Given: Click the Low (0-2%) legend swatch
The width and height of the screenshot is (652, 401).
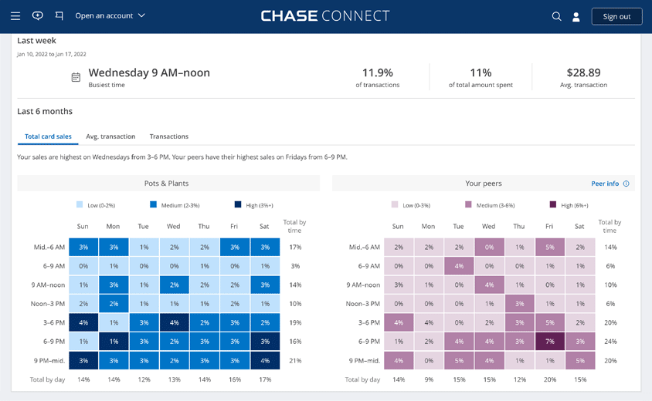Looking at the screenshot, I should click(80, 205).
